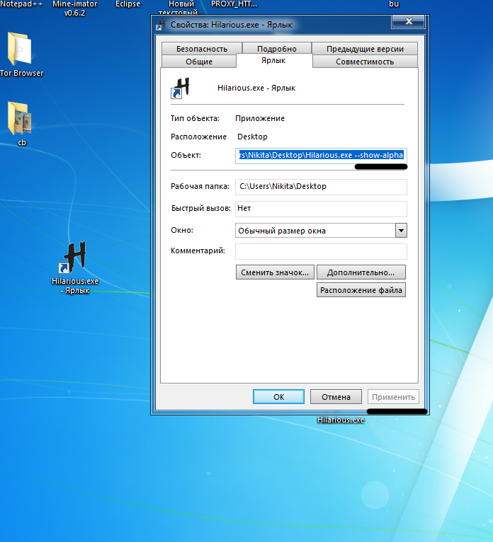The height and width of the screenshot is (542, 493).
Task: Click into the Рабочая папка field
Action: pos(321,187)
